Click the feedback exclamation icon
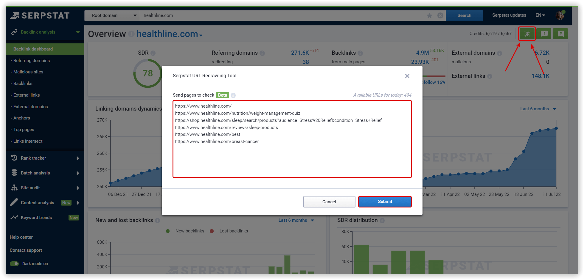This screenshot has height=280, width=584. click(x=544, y=34)
